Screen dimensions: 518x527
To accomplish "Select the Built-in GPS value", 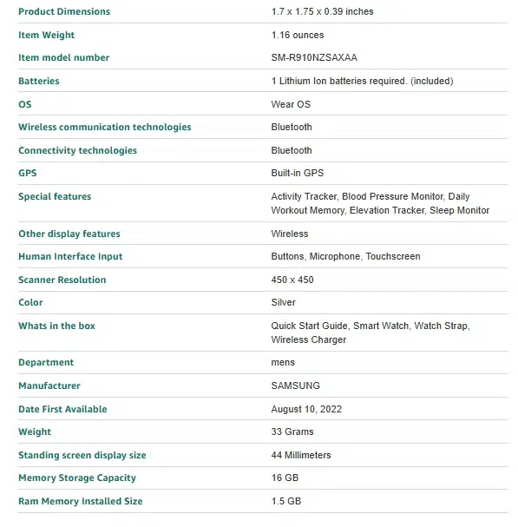I will tap(298, 173).
